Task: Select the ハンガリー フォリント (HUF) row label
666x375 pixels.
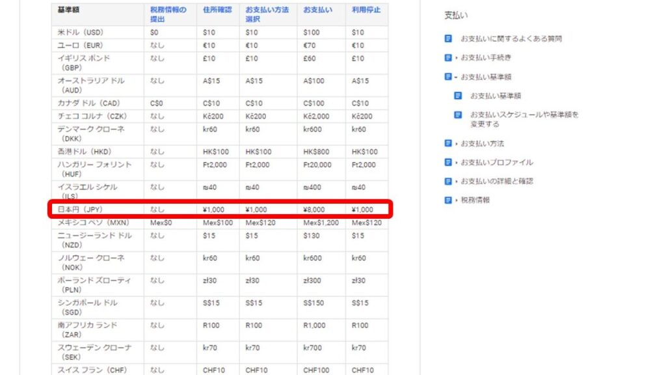Action: click(x=94, y=169)
